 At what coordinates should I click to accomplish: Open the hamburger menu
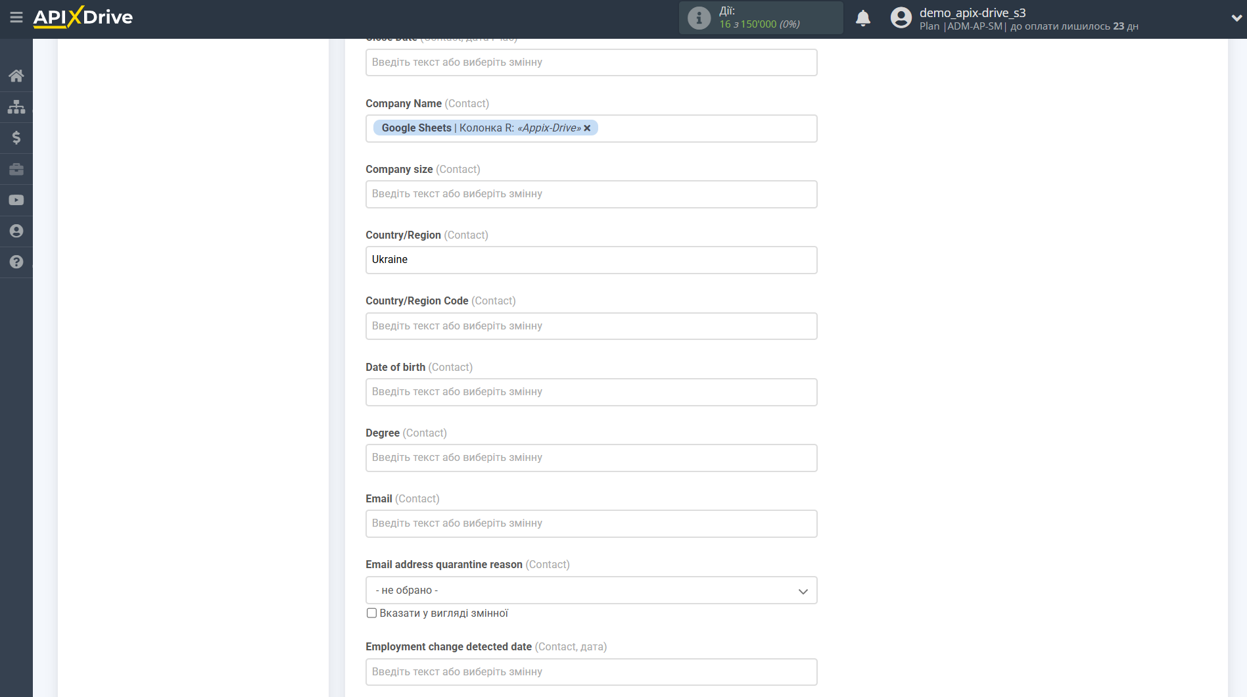click(16, 18)
